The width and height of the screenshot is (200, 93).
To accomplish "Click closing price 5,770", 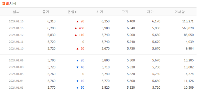I will [x=51, y=88].
